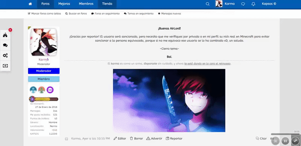The image size is (301, 146).
Task: Go to the home icon in navbar
Action: click(30, 4)
